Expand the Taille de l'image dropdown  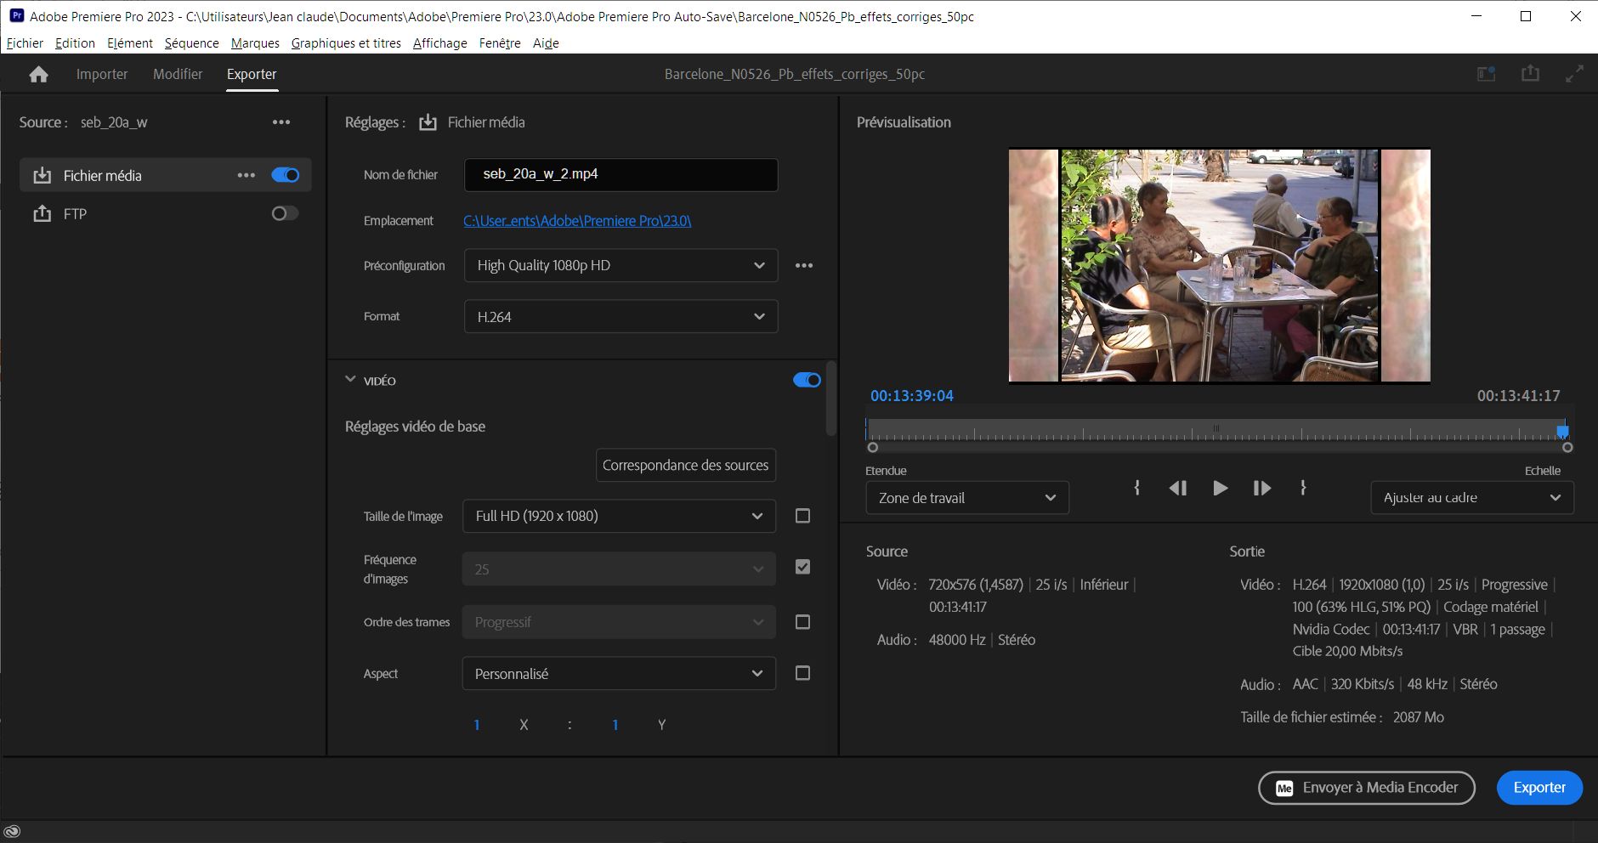619,516
